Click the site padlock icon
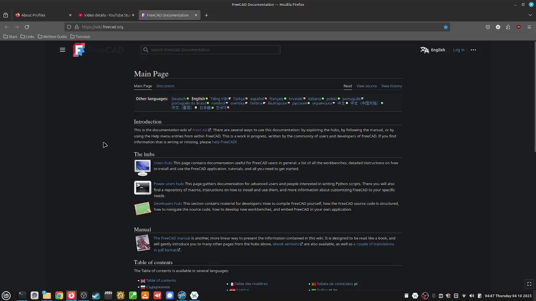536x301 pixels. [77, 27]
